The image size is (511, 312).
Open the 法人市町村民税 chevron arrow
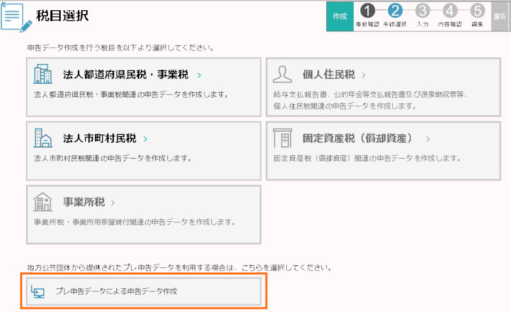tap(146, 139)
